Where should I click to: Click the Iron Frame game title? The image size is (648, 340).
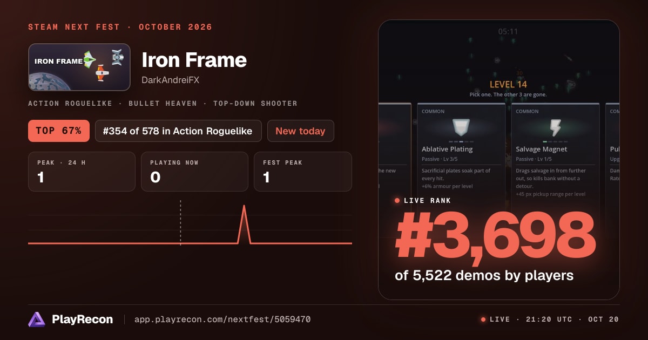[194, 60]
